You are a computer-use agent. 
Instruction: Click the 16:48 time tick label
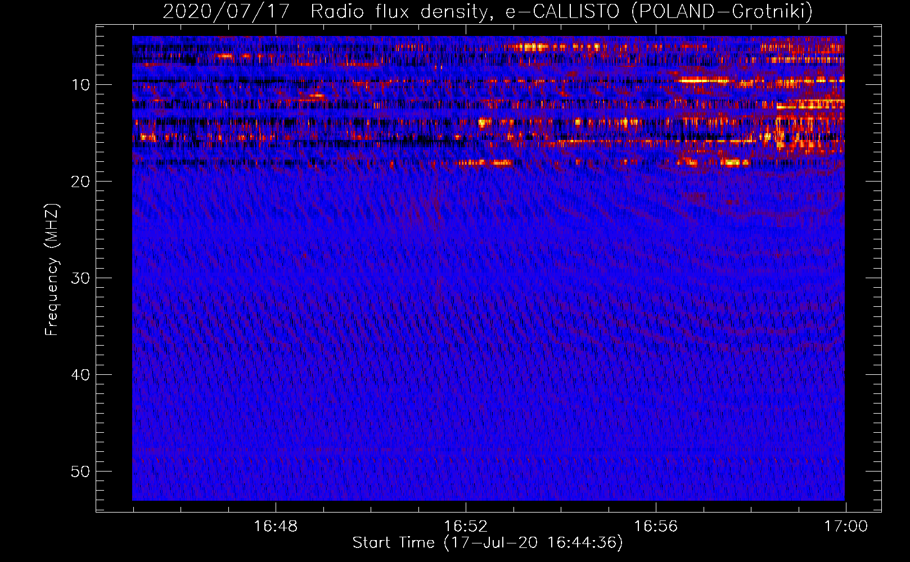click(x=276, y=527)
